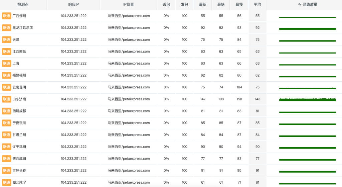Viewport: 342px width, 187px height.
Task: Click the 平均 value 143 for 山东济南
Action: click(257, 99)
